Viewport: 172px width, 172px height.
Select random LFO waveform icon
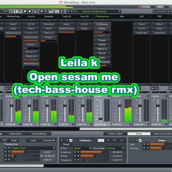pyautogui.click(x=121, y=140)
